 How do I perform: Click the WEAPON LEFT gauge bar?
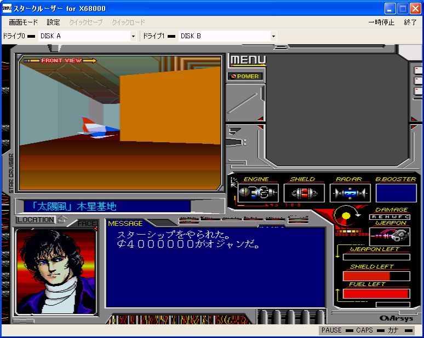[x=376, y=257]
